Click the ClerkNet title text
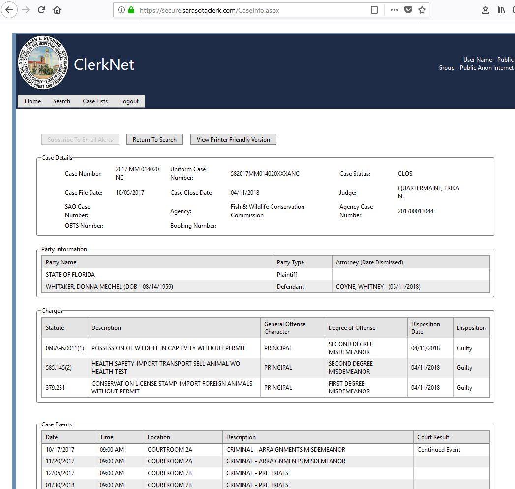The height and width of the screenshot is (489, 515). coord(104,65)
